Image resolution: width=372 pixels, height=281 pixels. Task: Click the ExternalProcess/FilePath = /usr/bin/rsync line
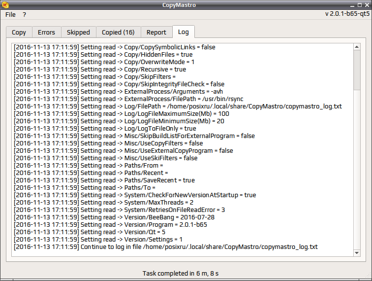coord(128,99)
